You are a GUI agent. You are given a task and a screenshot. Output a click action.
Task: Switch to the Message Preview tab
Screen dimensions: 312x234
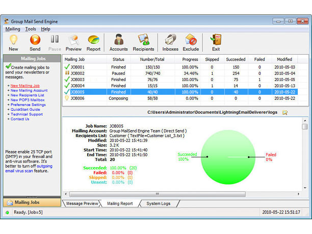click(82, 203)
